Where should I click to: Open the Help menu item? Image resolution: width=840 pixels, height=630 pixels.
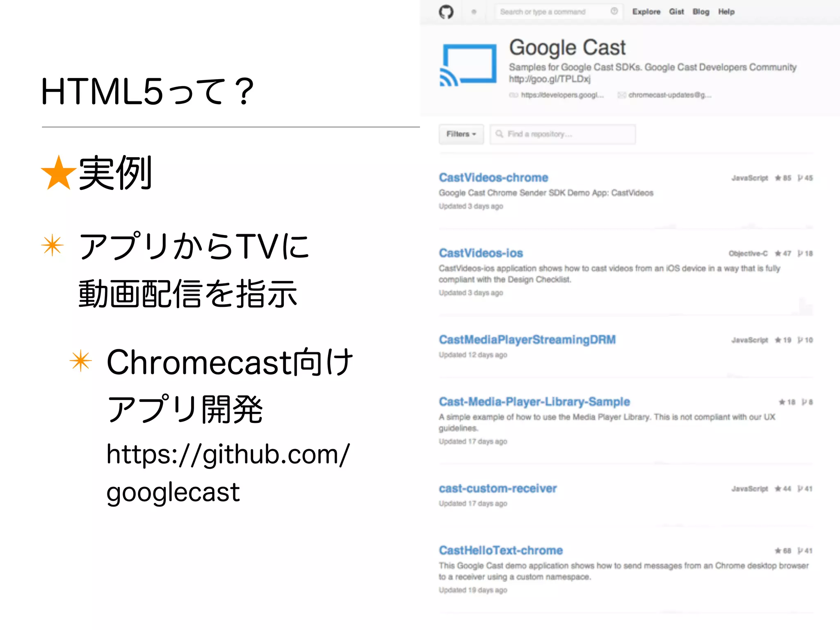click(726, 12)
